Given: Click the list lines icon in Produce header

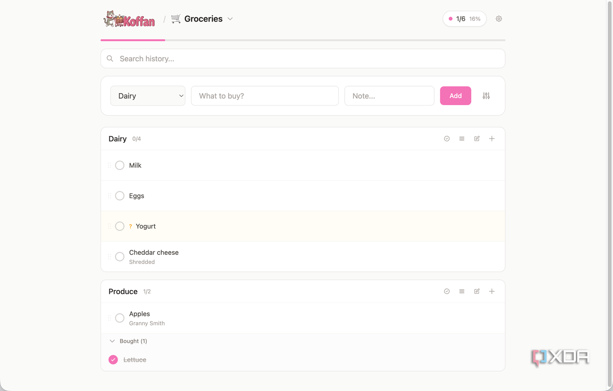Looking at the screenshot, I should pyautogui.click(x=462, y=291).
